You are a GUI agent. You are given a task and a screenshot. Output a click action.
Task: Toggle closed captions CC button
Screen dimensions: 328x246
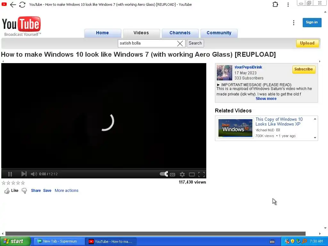pos(172,175)
